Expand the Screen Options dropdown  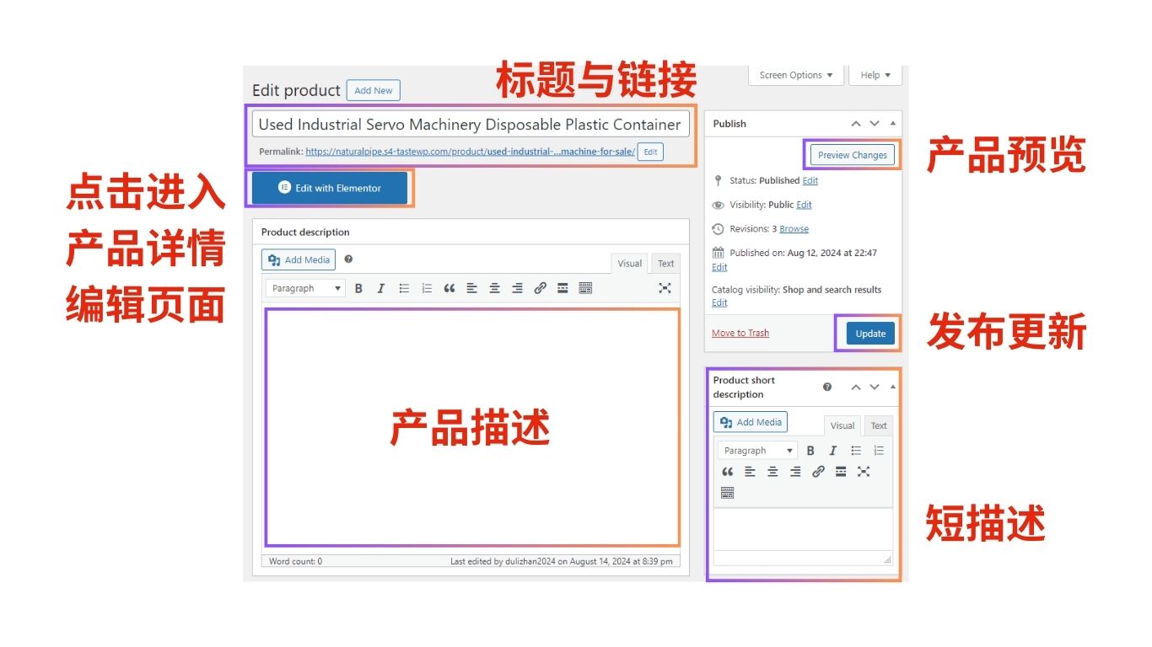795,75
